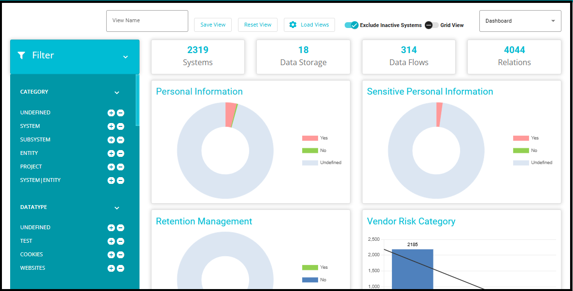This screenshot has height=291, width=573.
Task: Open the 2319 Systems summary card
Action: coord(198,56)
